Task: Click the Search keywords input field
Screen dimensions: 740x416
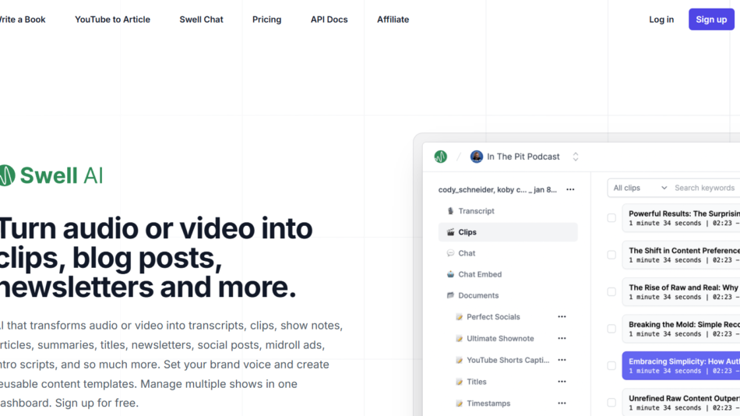Action: (x=704, y=188)
